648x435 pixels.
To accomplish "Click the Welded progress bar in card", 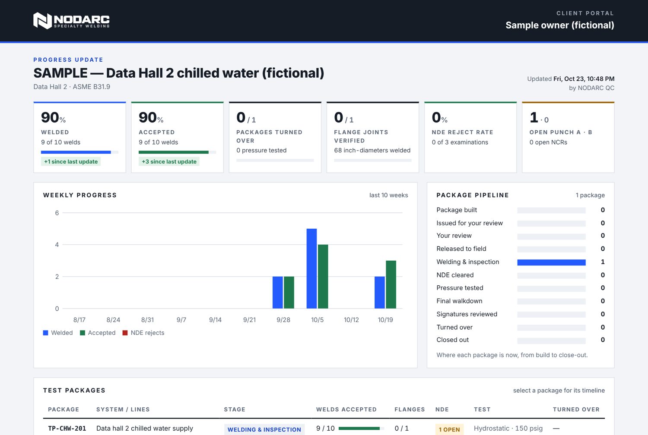I will click(79, 152).
